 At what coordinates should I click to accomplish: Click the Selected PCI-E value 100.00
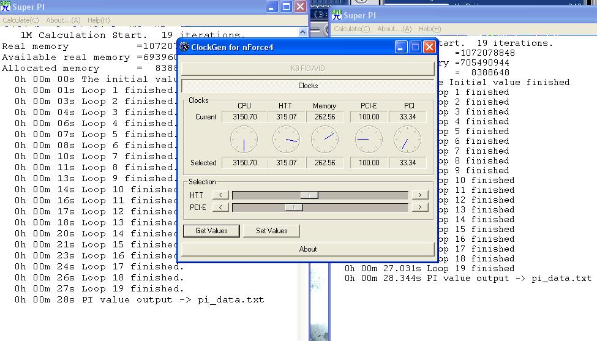(x=369, y=162)
